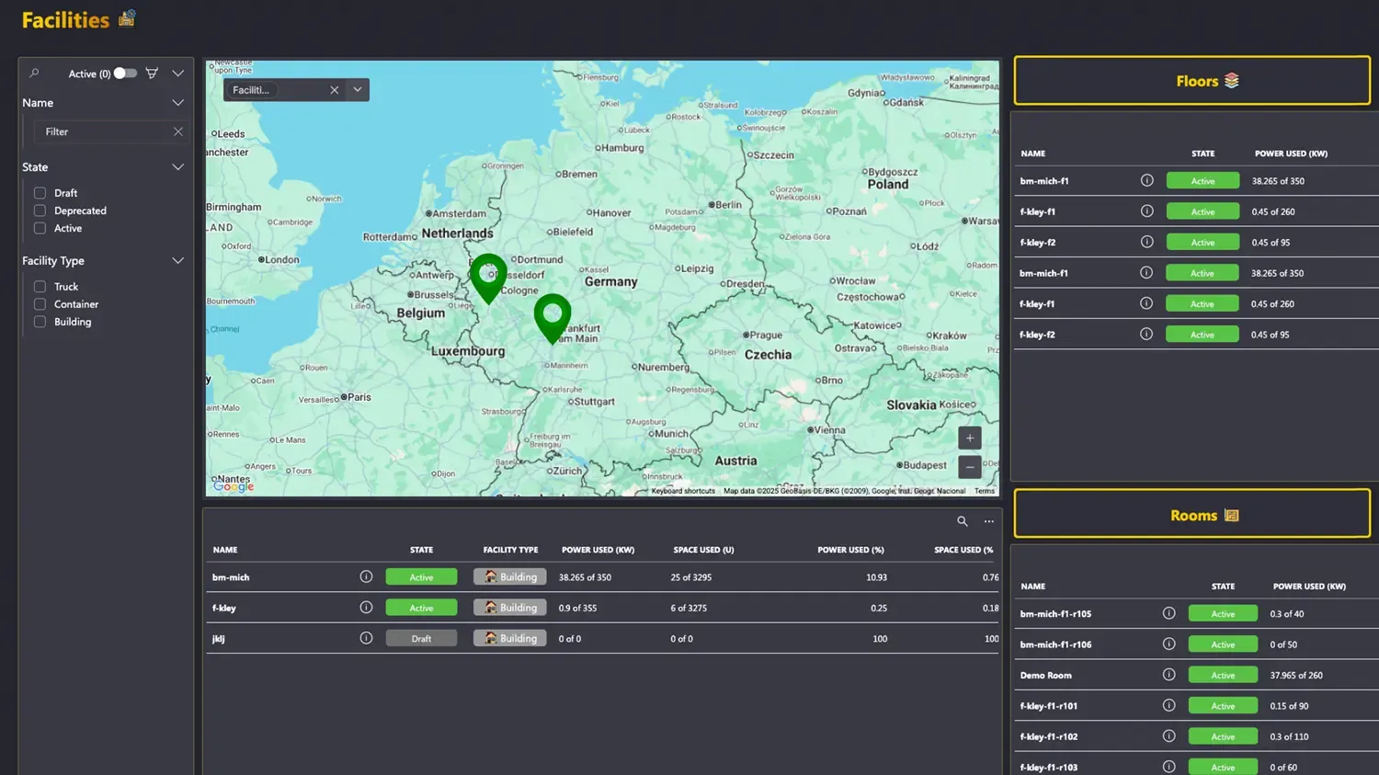1379x775 pixels.
Task: Zoom out the map with minus button
Action: tap(970, 467)
